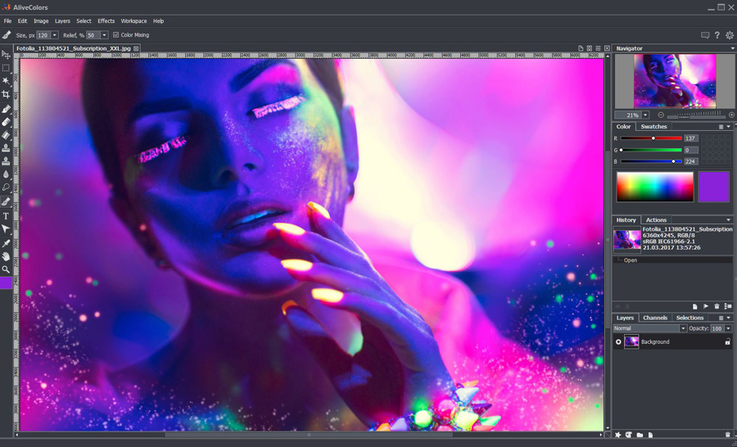Hide the Background layer visibility eye
The width and height of the screenshot is (737, 447).
pyautogui.click(x=618, y=342)
